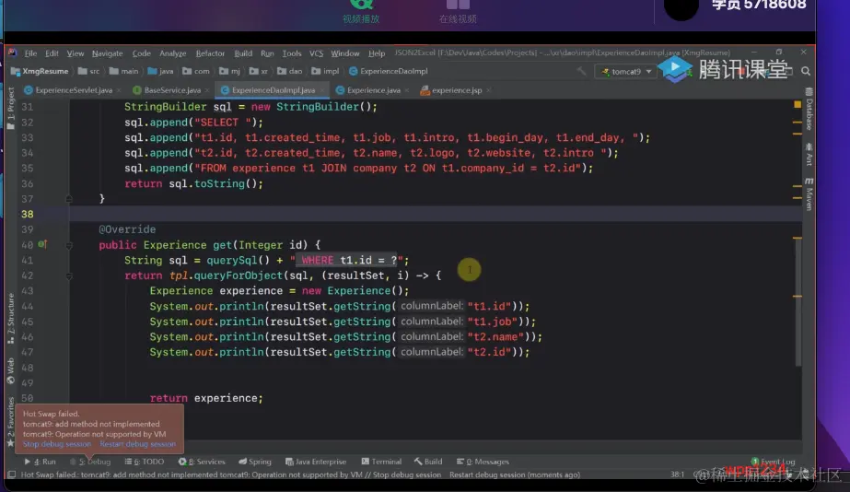Open the Analyze menu
Viewport: 850px width, 492px height.
click(x=173, y=53)
